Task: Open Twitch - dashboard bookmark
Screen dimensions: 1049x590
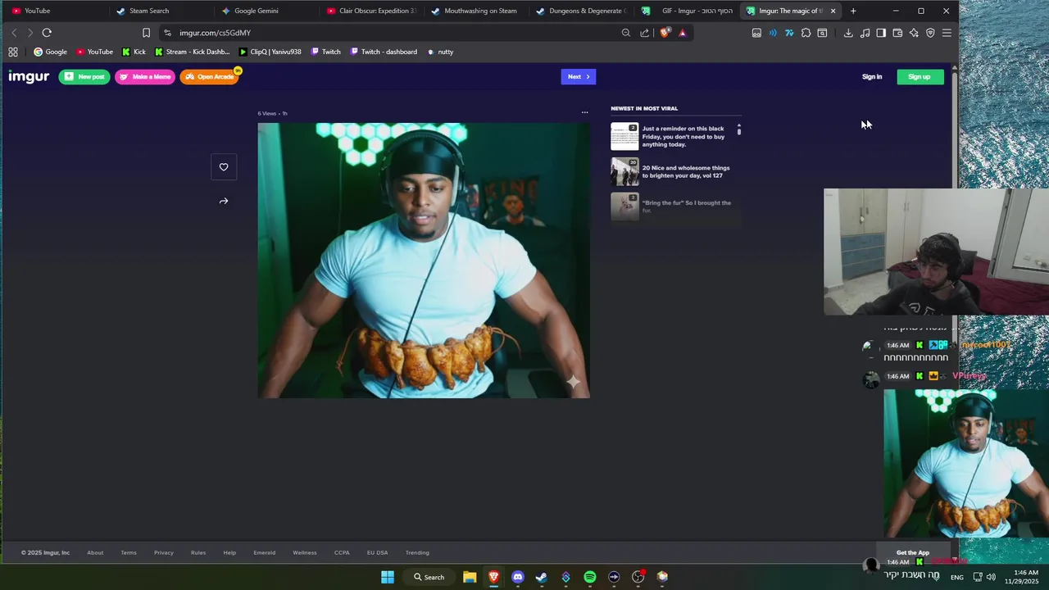Action: (384, 52)
